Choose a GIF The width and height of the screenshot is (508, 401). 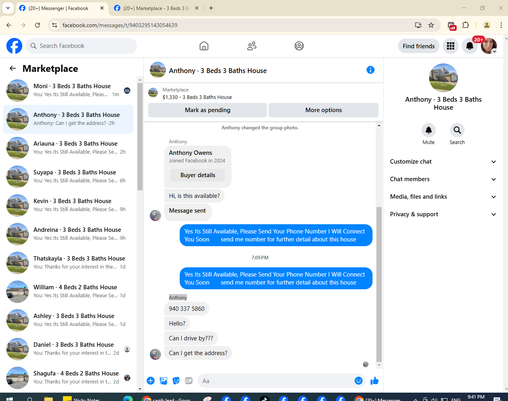pos(189,381)
